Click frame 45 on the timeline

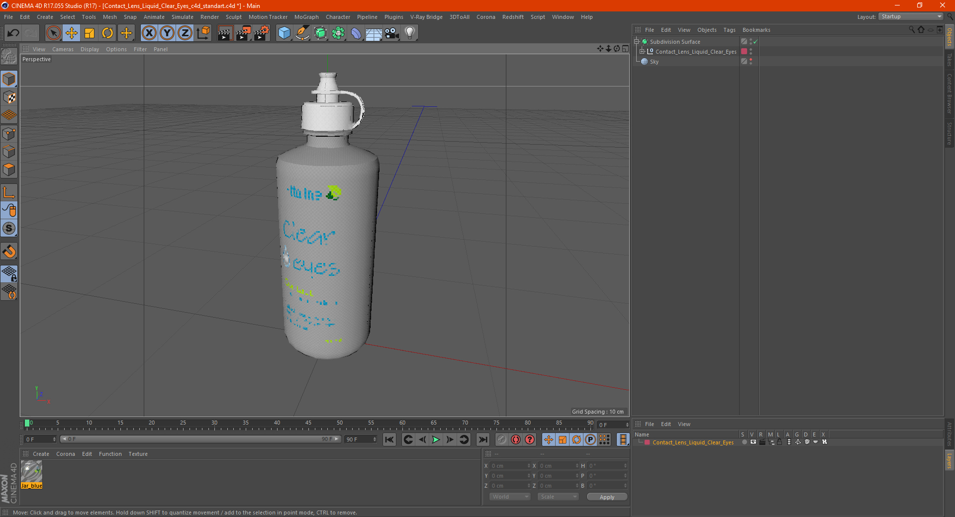(308, 426)
